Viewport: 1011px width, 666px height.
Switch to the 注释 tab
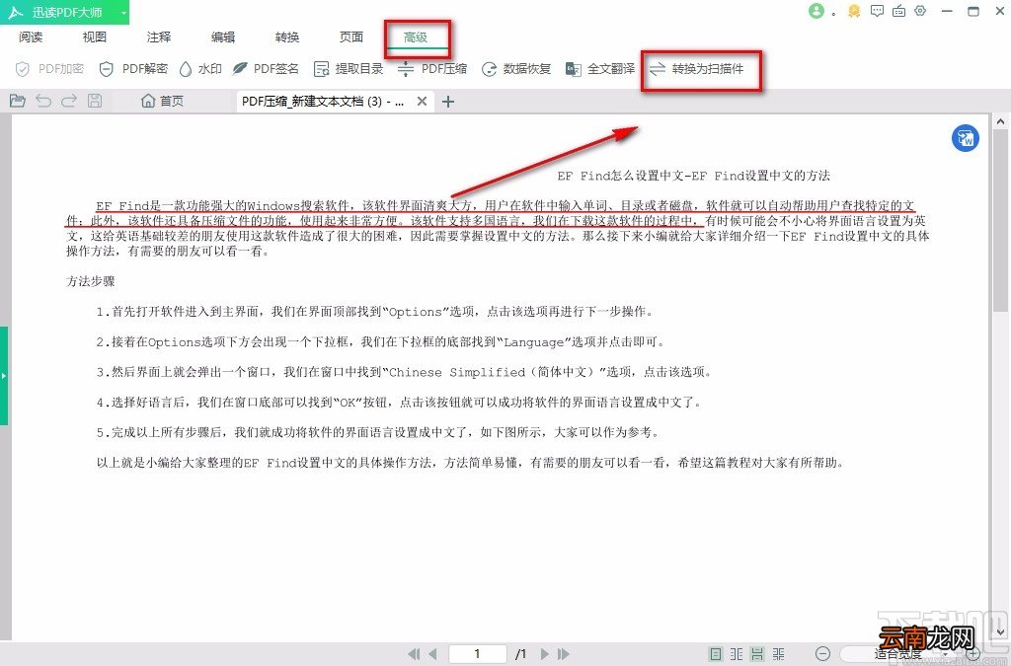click(159, 37)
